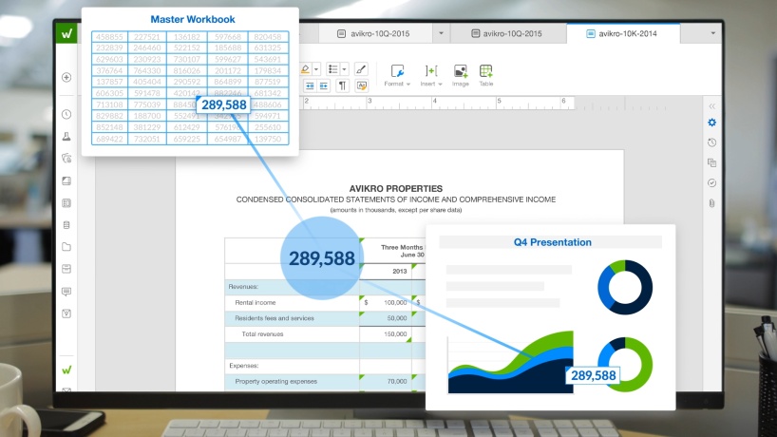
Task: Click the text style Aa icon
Action: pos(362,85)
